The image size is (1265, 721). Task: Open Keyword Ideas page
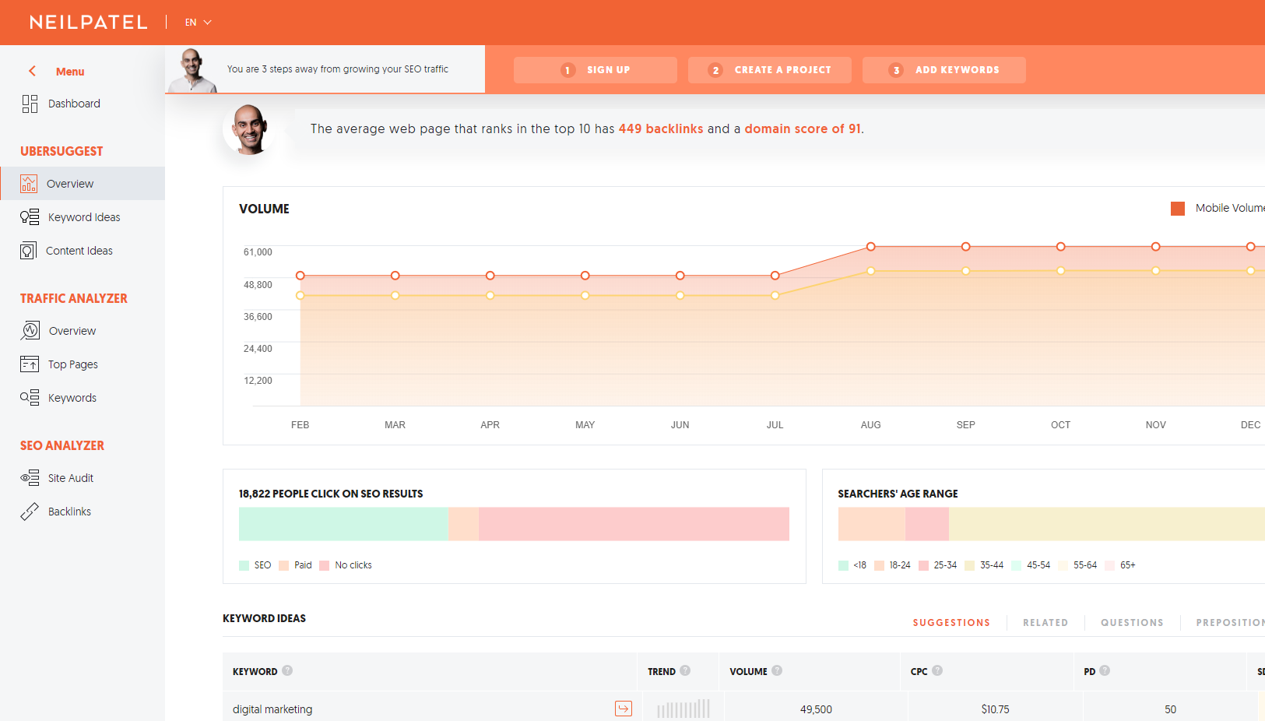click(84, 217)
